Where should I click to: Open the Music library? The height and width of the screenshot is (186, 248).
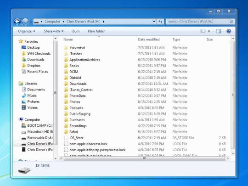(32, 96)
